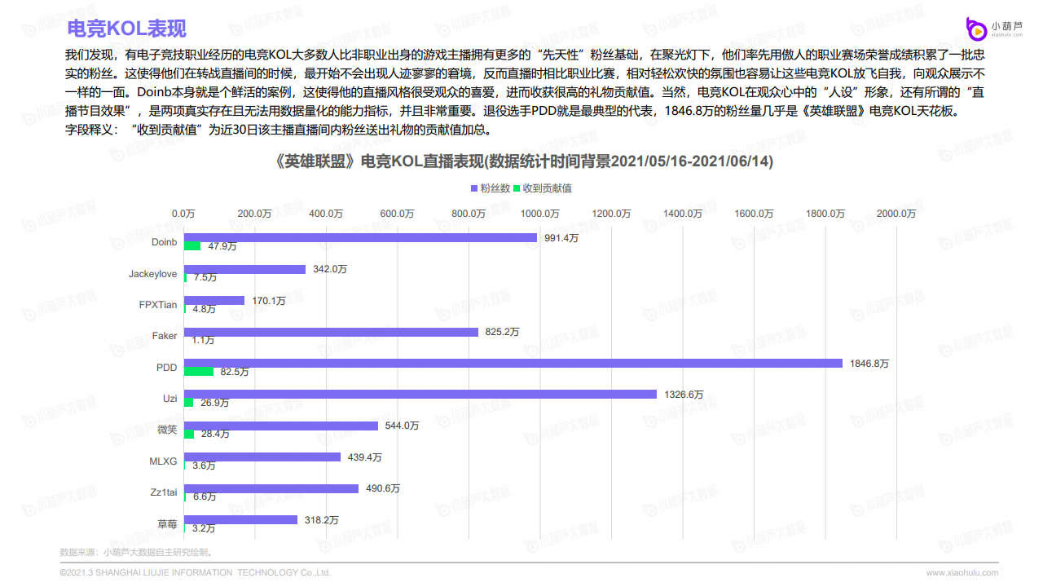Click the 2000.0万 axis tick label

coord(896,214)
